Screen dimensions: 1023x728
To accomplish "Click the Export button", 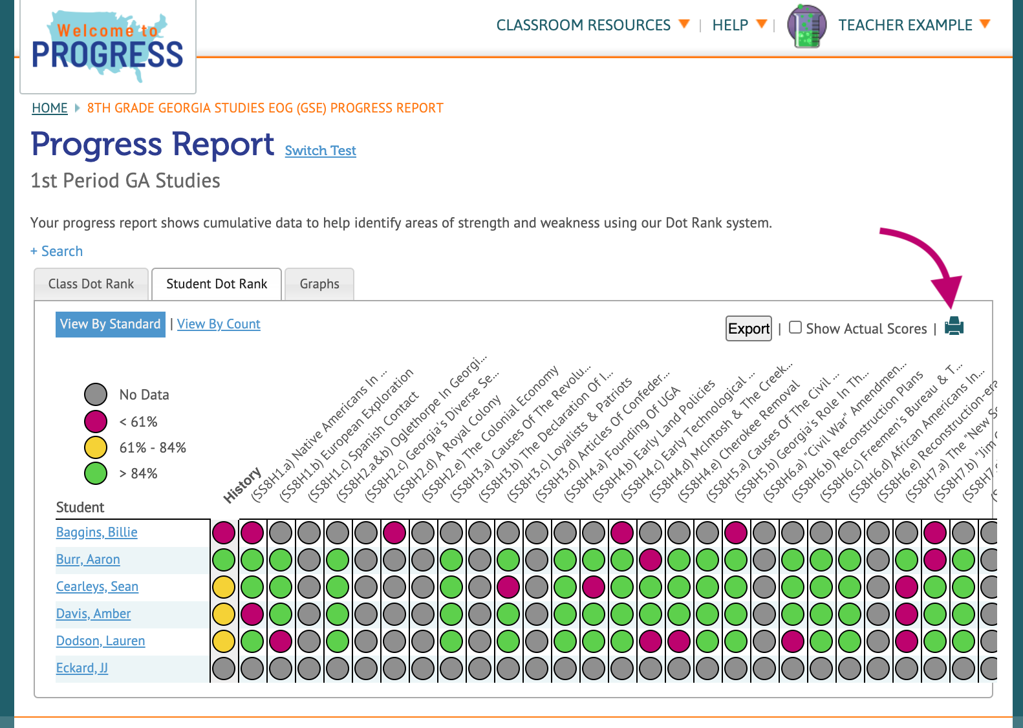I will coord(749,328).
